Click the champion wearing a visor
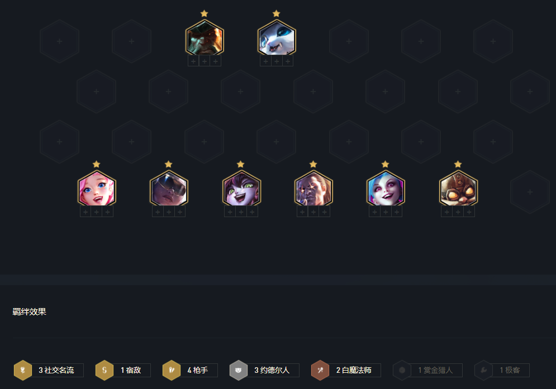Screen dimensions: 556x389 [169, 189]
